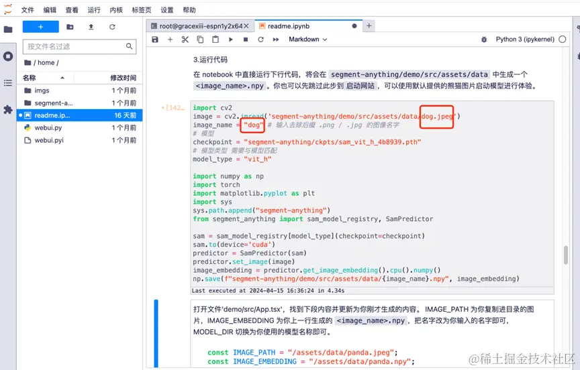Open the segment-a... folder
580x370 pixels.
pos(79,103)
